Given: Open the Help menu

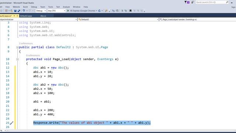Looking at the screenshot, I should [86, 7].
